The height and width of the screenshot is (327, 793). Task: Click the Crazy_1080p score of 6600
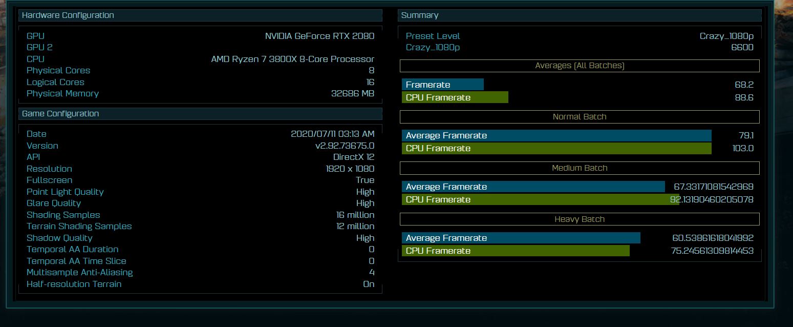(742, 48)
